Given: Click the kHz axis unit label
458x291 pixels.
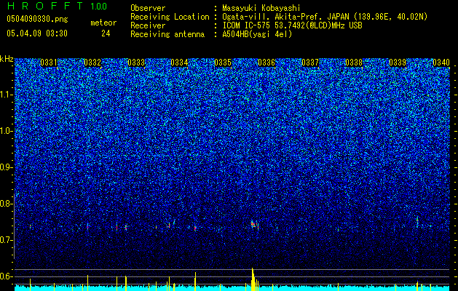Looking at the screenshot, I should 7,59.
